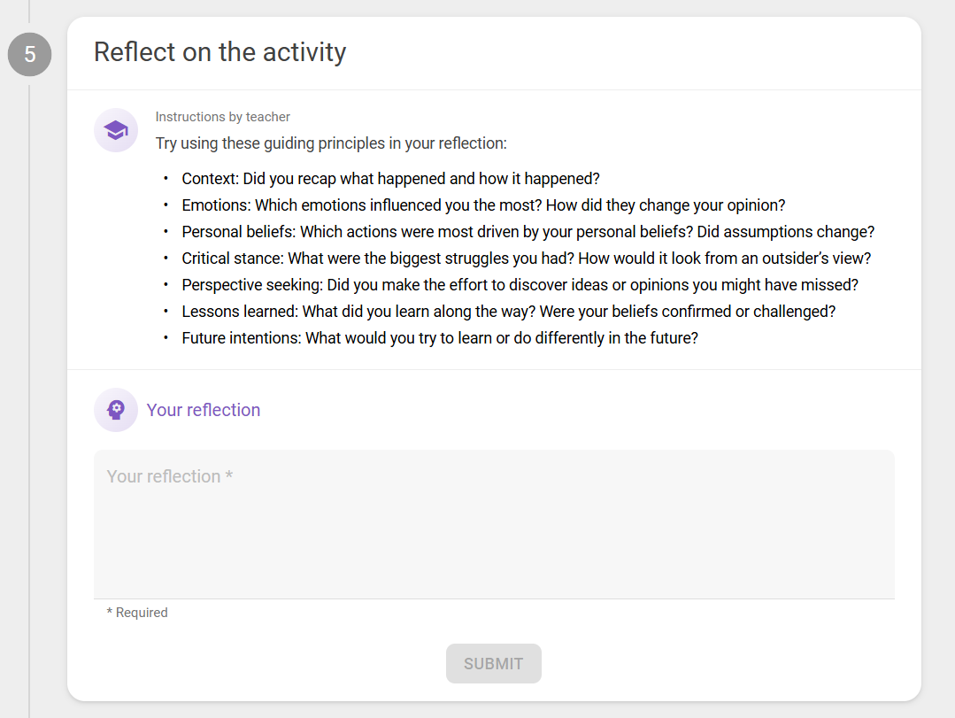Click the Instructions by teacher label

pyautogui.click(x=222, y=117)
